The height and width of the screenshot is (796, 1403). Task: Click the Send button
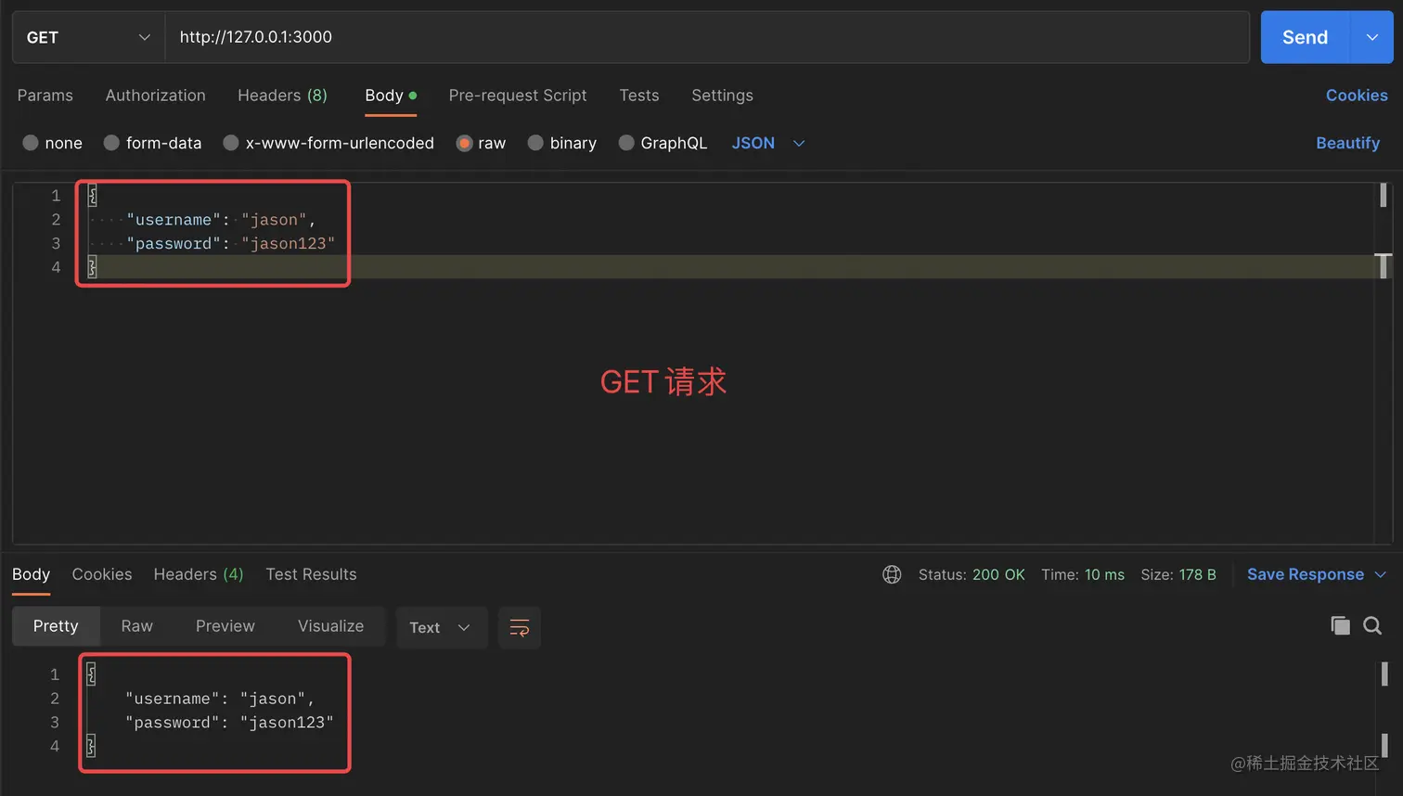click(1304, 37)
